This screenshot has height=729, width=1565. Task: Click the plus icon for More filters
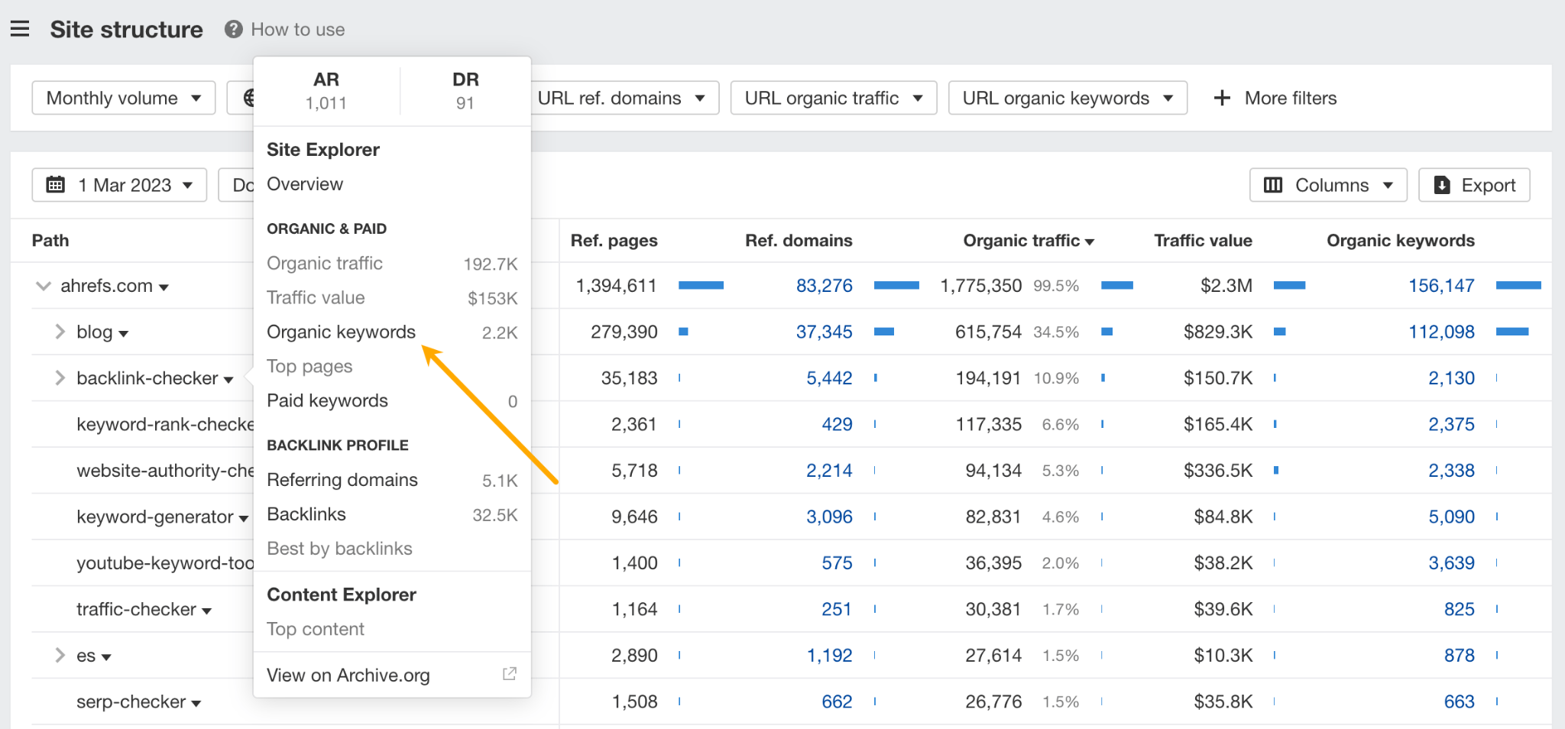tap(1222, 98)
